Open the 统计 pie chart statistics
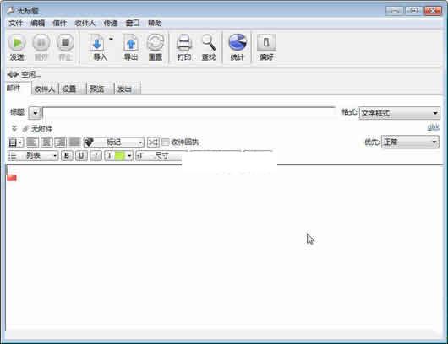This screenshot has height=344, width=448. click(x=238, y=43)
